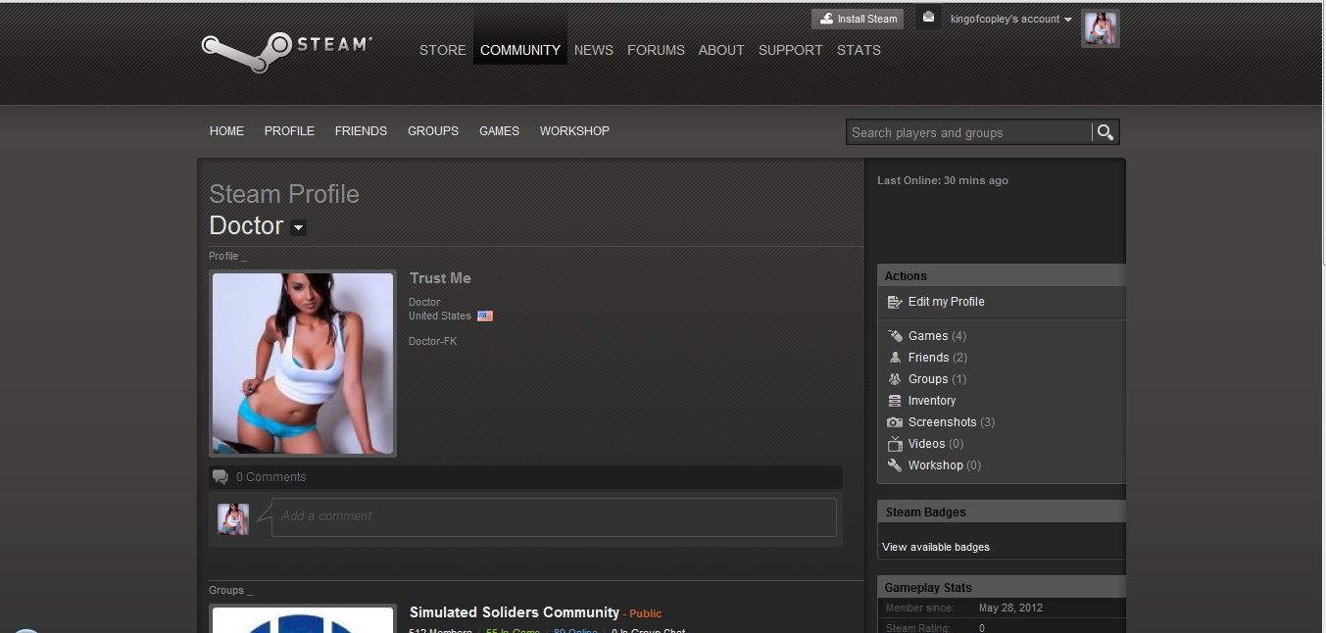This screenshot has height=633, width=1326.
Task: Click Edit my Profile link
Action: coord(947,302)
